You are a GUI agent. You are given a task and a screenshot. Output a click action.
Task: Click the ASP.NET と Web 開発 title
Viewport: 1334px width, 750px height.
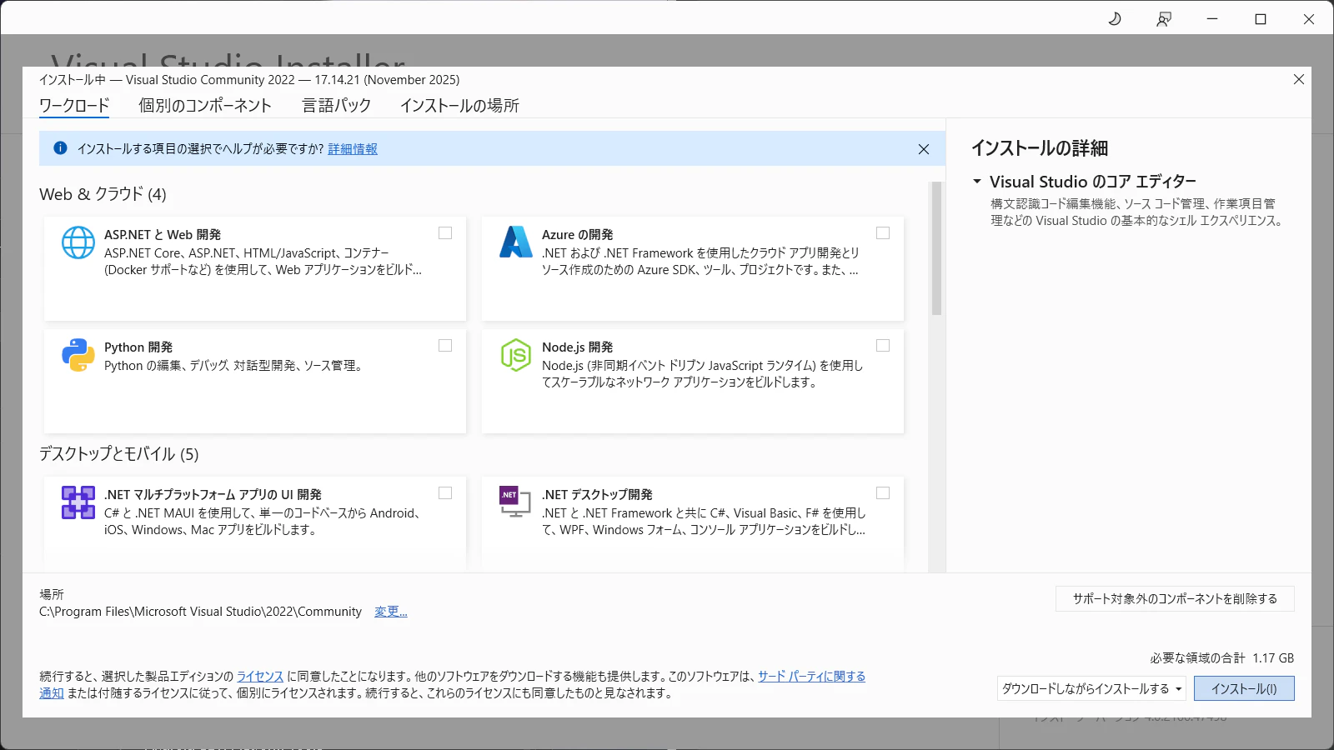tap(163, 235)
